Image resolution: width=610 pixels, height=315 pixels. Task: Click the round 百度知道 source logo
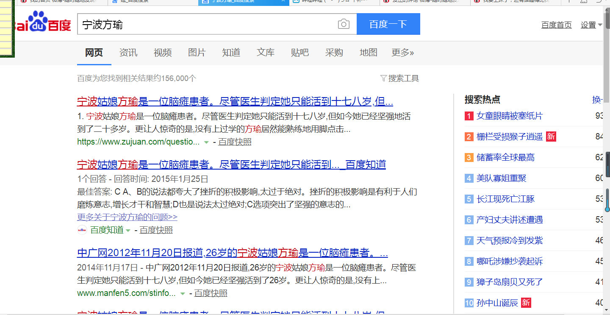pos(82,230)
